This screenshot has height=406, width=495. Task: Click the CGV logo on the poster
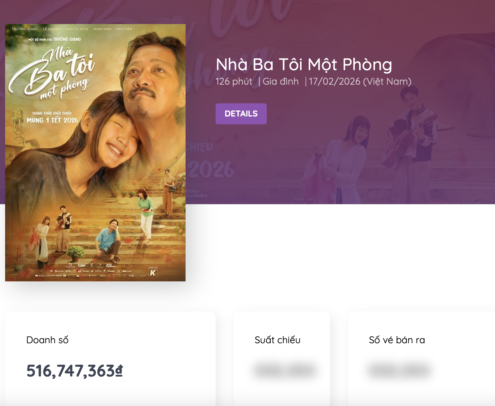82,265
